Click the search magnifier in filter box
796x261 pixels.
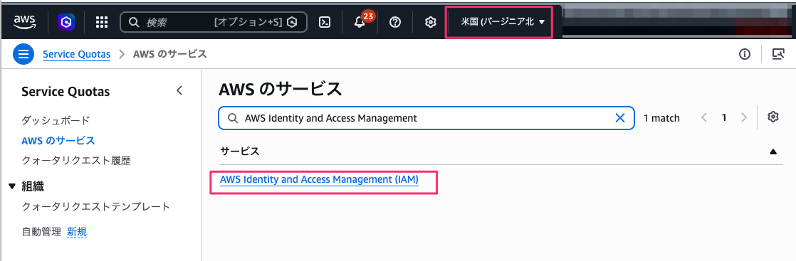[x=233, y=118]
